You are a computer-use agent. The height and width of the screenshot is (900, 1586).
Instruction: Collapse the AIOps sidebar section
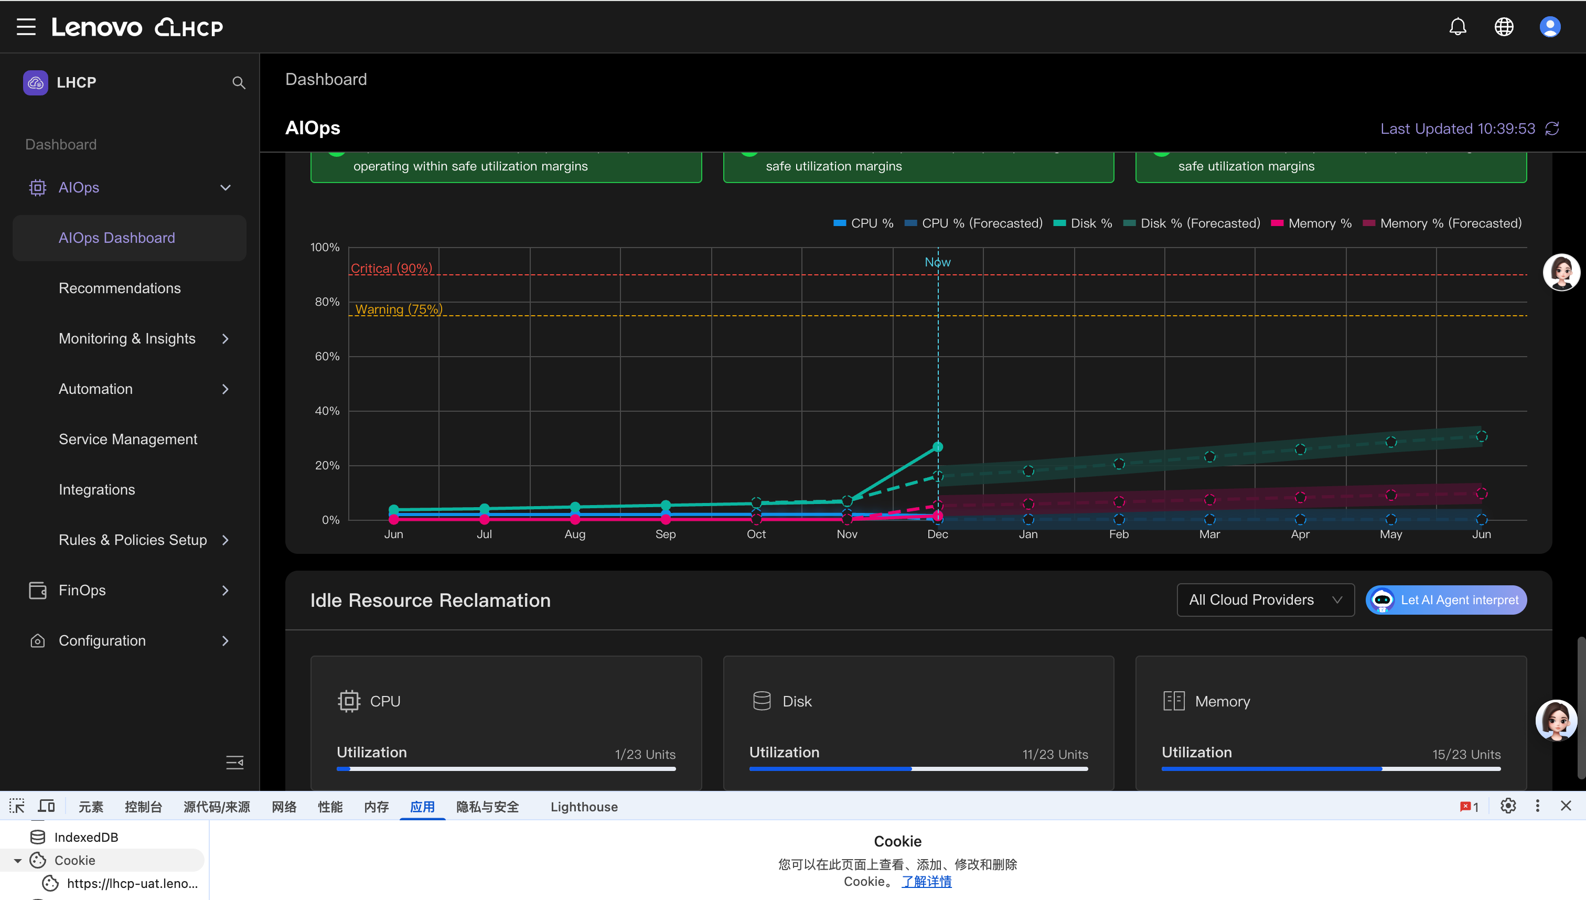pos(226,187)
